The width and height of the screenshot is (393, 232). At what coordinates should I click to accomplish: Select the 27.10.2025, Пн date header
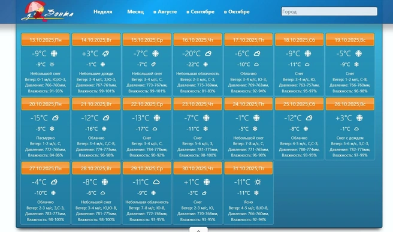(x=46, y=168)
